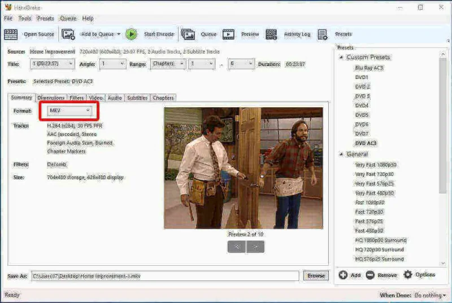Image resolution: width=452 pixels, height=303 pixels.
Task: Open the Range Chapters dropdown
Action: click(167, 64)
